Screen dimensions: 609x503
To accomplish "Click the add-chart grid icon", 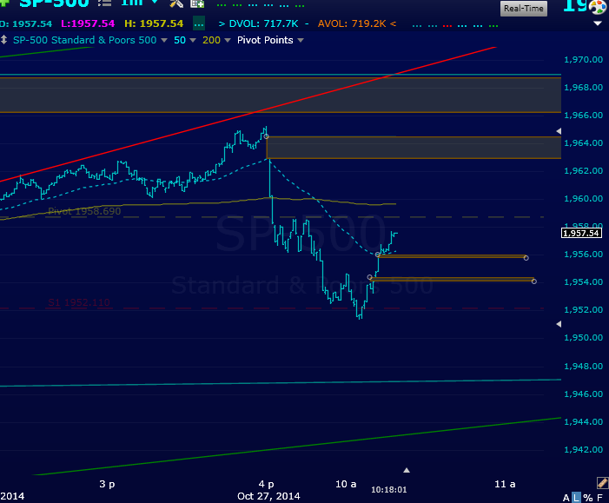I will 197,3.
